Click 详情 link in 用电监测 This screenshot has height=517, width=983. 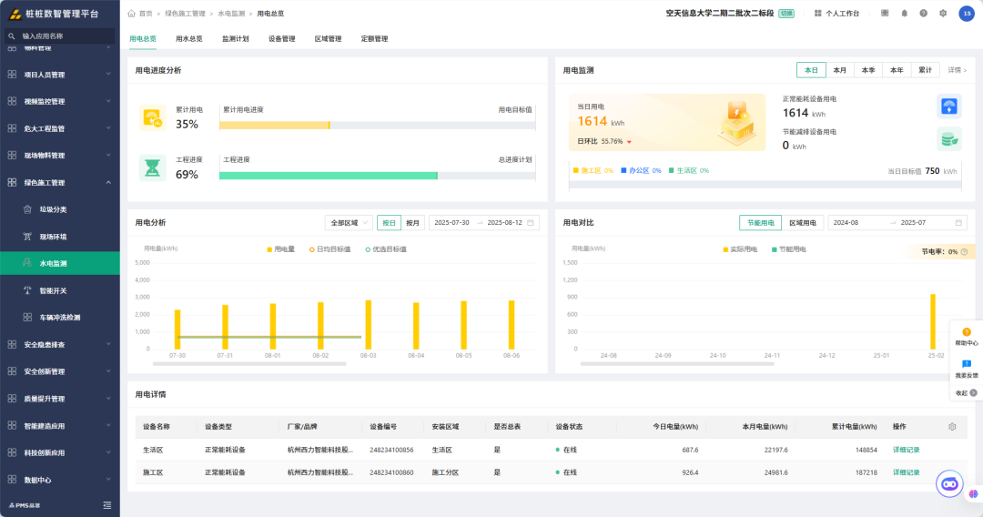pos(957,70)
